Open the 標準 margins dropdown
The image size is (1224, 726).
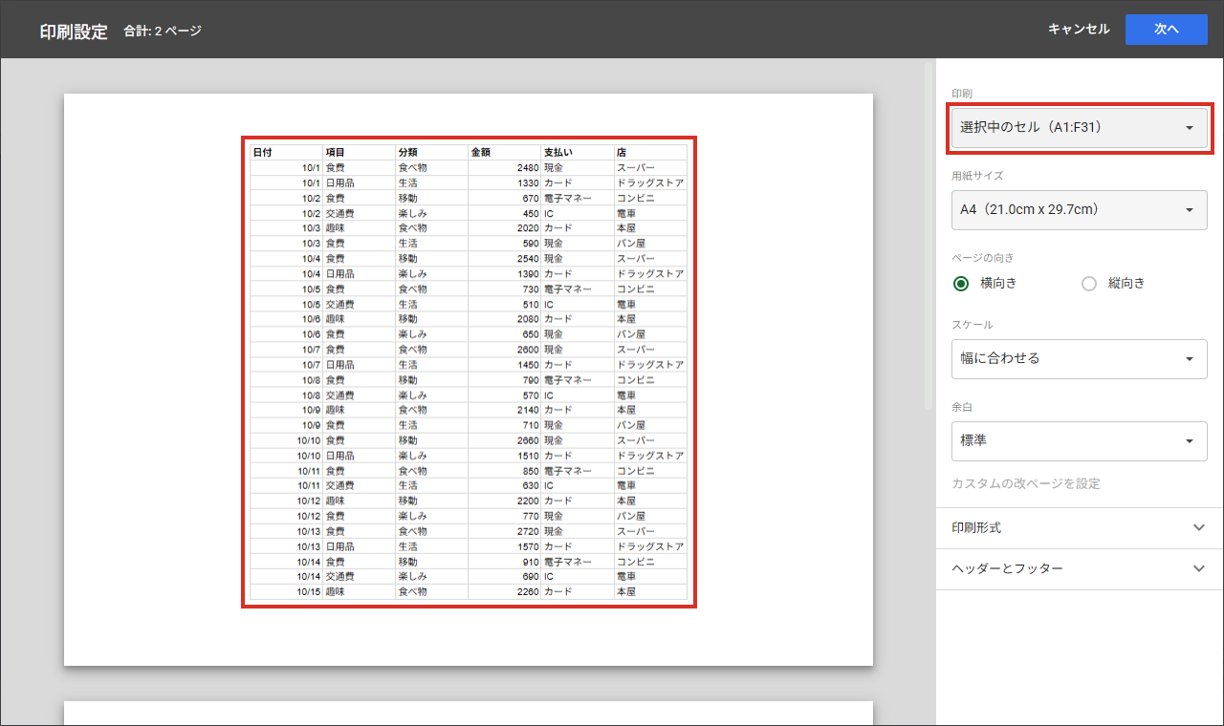click(1080, 441)
